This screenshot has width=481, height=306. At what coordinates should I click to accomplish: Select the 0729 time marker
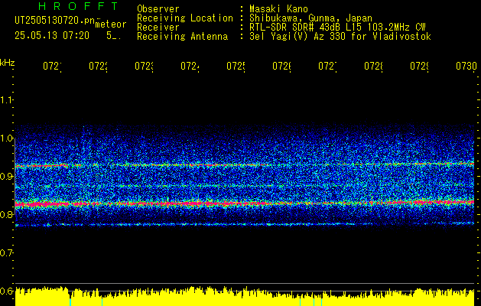click(x=419, y=67)
